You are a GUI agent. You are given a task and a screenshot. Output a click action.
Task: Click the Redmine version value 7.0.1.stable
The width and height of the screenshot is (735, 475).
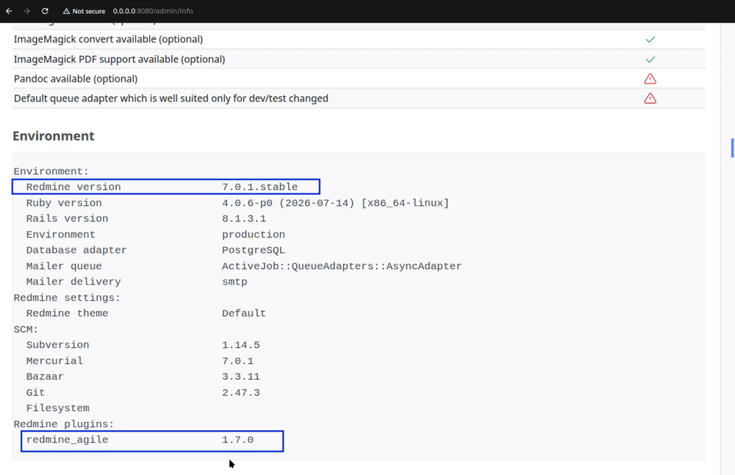pos(259,187)
